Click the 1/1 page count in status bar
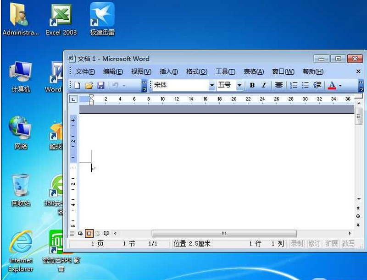The image size is (367, 280). coord(153,244)
